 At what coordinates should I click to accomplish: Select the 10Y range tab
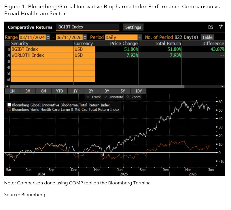click(139, 91)
